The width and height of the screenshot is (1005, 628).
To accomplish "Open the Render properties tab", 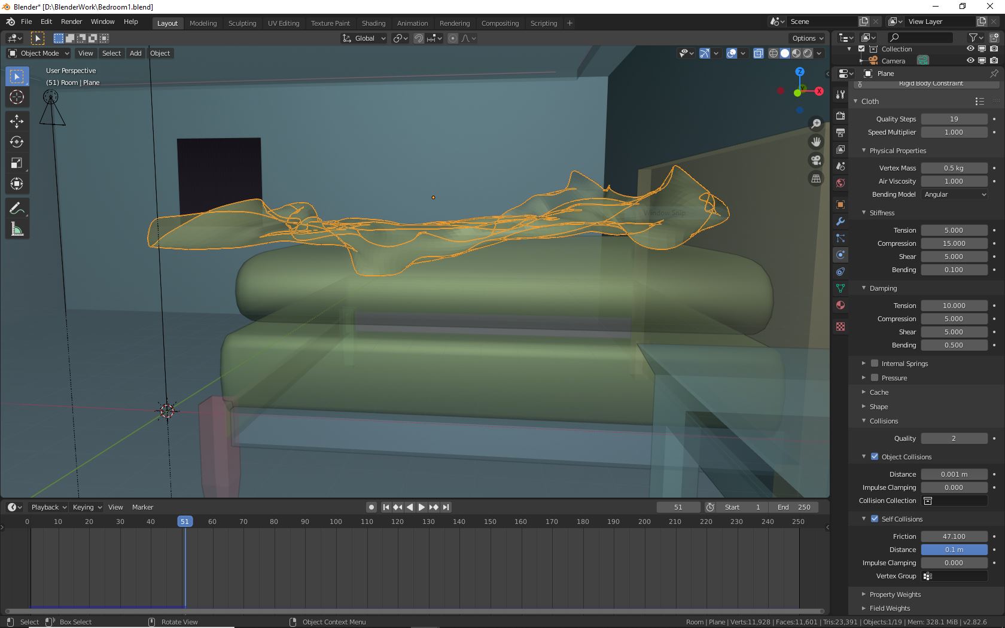I will click(x=840, y=116).
